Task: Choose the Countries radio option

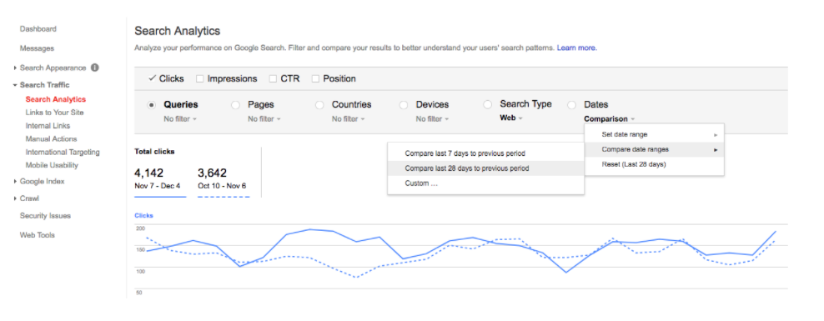Action: pyautogui.click(x=319, y=105)
